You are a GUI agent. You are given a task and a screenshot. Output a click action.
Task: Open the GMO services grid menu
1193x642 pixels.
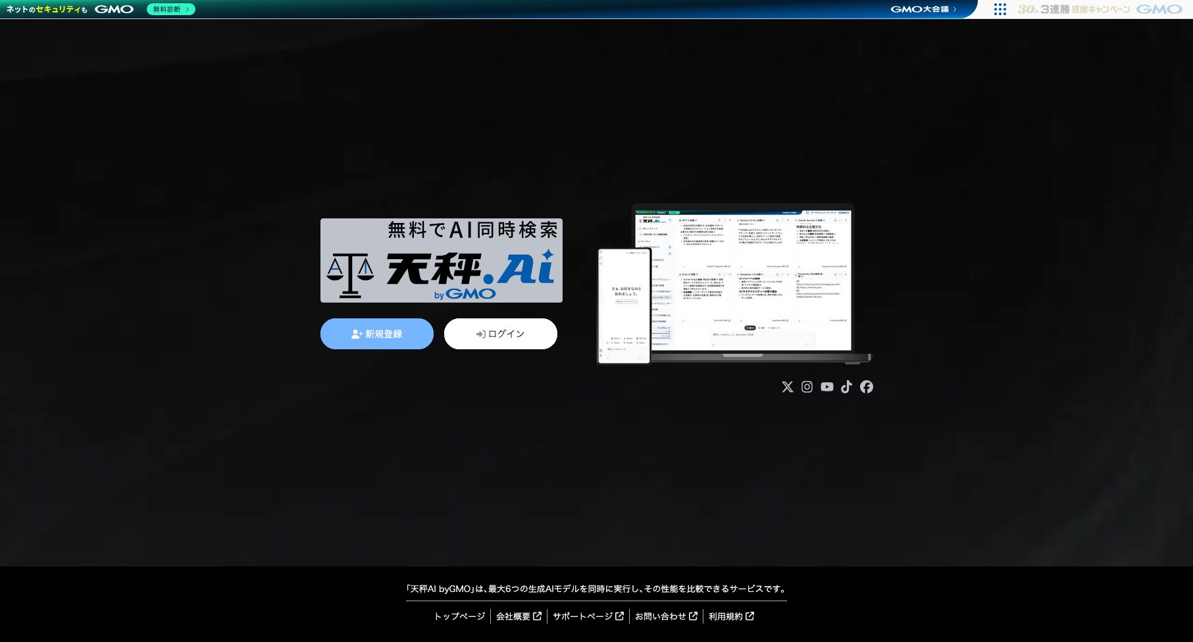[x=1000, y=9]
